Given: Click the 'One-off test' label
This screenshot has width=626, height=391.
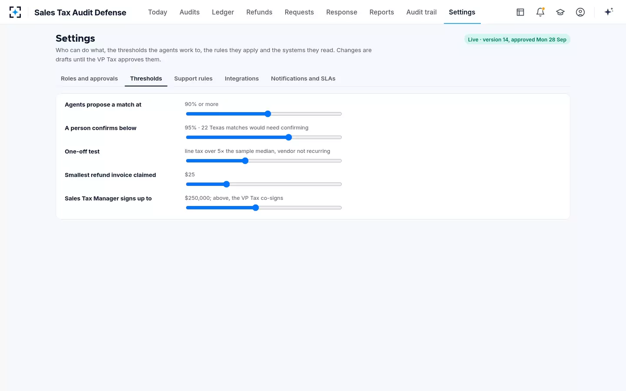Looking at the screenshot, I should pyautogui.click(x=82, y=152).
